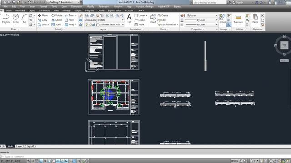Toggle Object Snap in status bar
Image resolution: width=291 pixels, height=163 pixels.
pyautogui.click(x=50, y=161)
